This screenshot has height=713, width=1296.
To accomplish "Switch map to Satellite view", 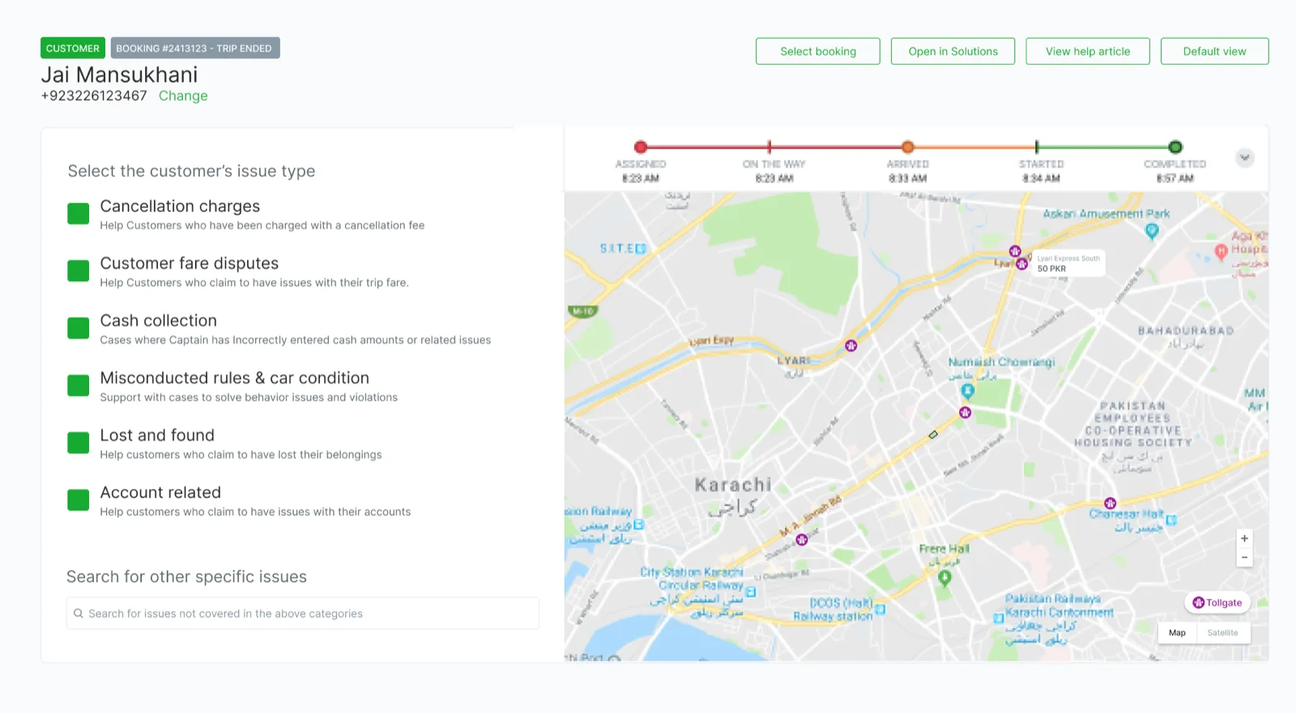I will [x=1223, y=633].
